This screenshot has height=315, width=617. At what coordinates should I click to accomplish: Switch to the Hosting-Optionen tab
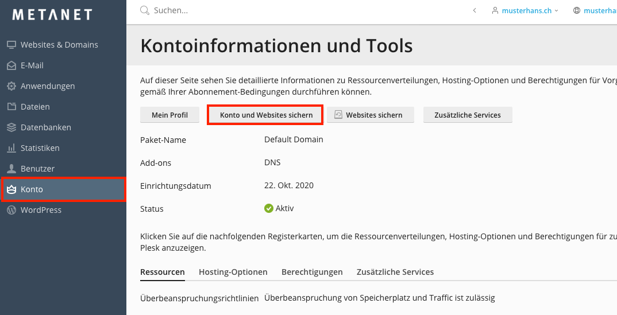(x=233, y=272)
